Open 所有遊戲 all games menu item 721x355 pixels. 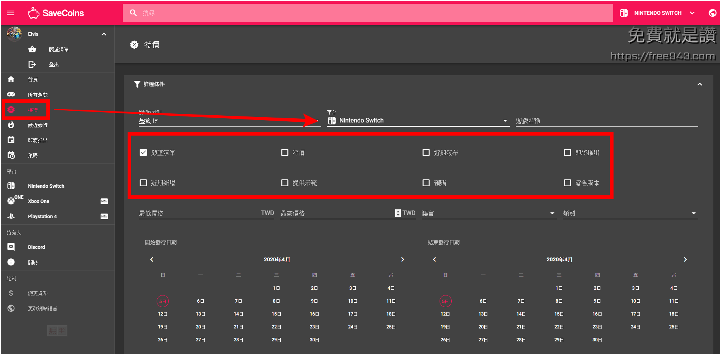click(x=38, y=95)
